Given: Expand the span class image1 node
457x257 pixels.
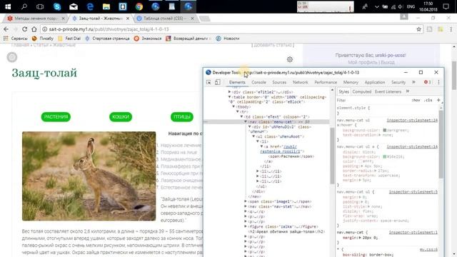Looking at the screenshot, I should pos(246,201).
